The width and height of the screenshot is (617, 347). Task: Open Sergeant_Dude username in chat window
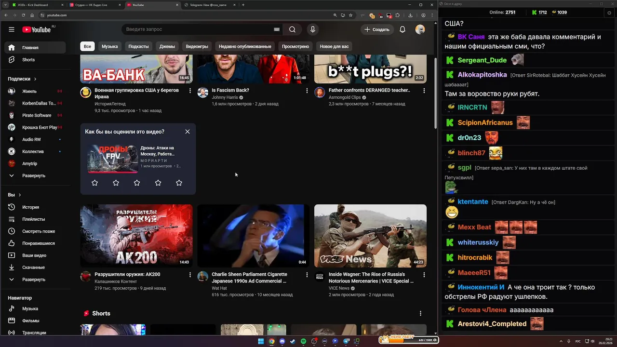tap(482, 60)
